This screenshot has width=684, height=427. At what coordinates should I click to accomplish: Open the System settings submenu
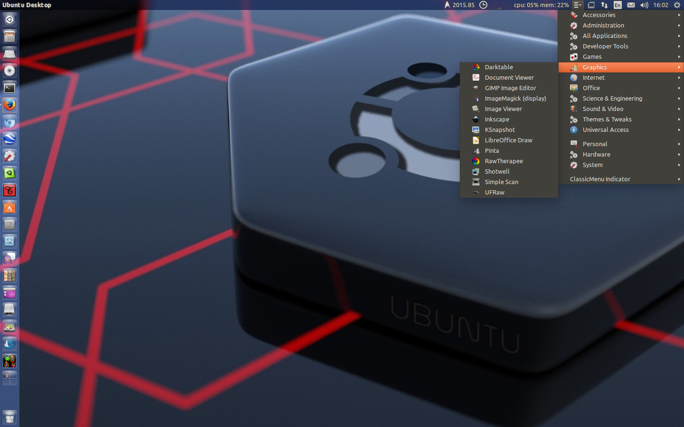[x=621, y=165]
